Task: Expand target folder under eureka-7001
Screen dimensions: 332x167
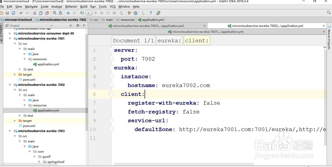Action: coord(15,74)
